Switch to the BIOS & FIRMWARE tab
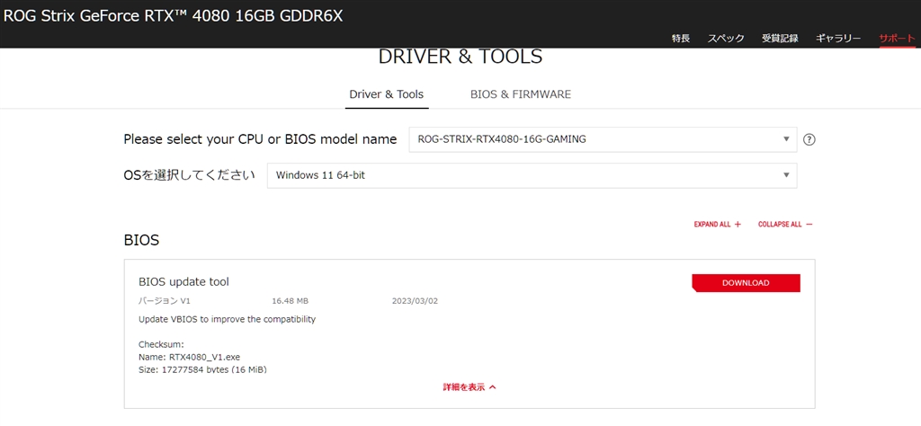 (x=521, y=94)
